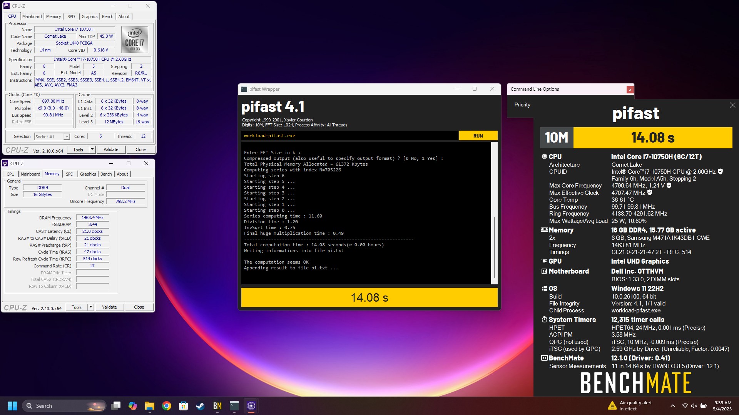The image size is (739, 415).
Task: Click the CPU section icon in BenchMate result panel
Action: coord(544,157)
